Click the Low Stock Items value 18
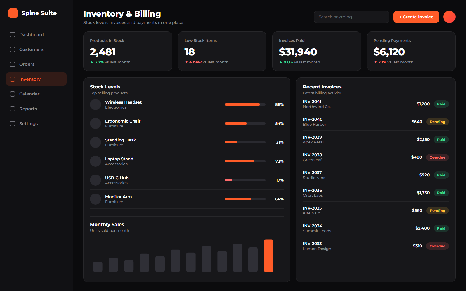The image size is (466, 291). (x=190, y=52)
